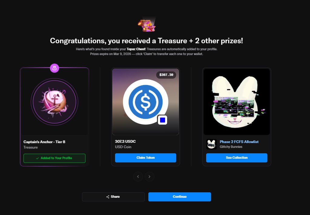See the Glitchy Bunnies collection
This screenshot has width=310, height=215.
pos(237,158)
